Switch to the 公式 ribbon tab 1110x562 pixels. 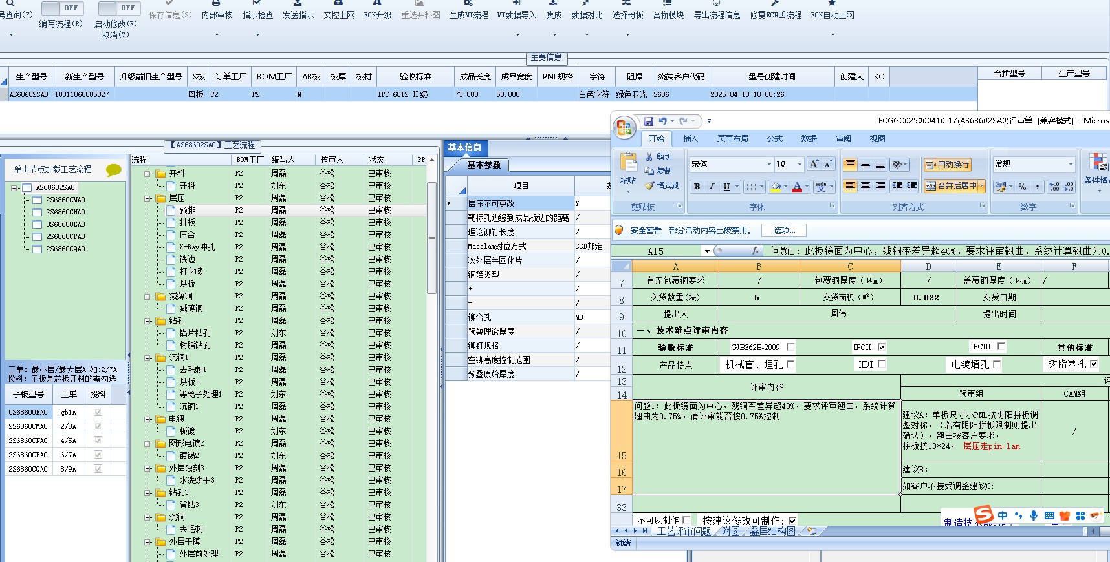click(775, 139)
